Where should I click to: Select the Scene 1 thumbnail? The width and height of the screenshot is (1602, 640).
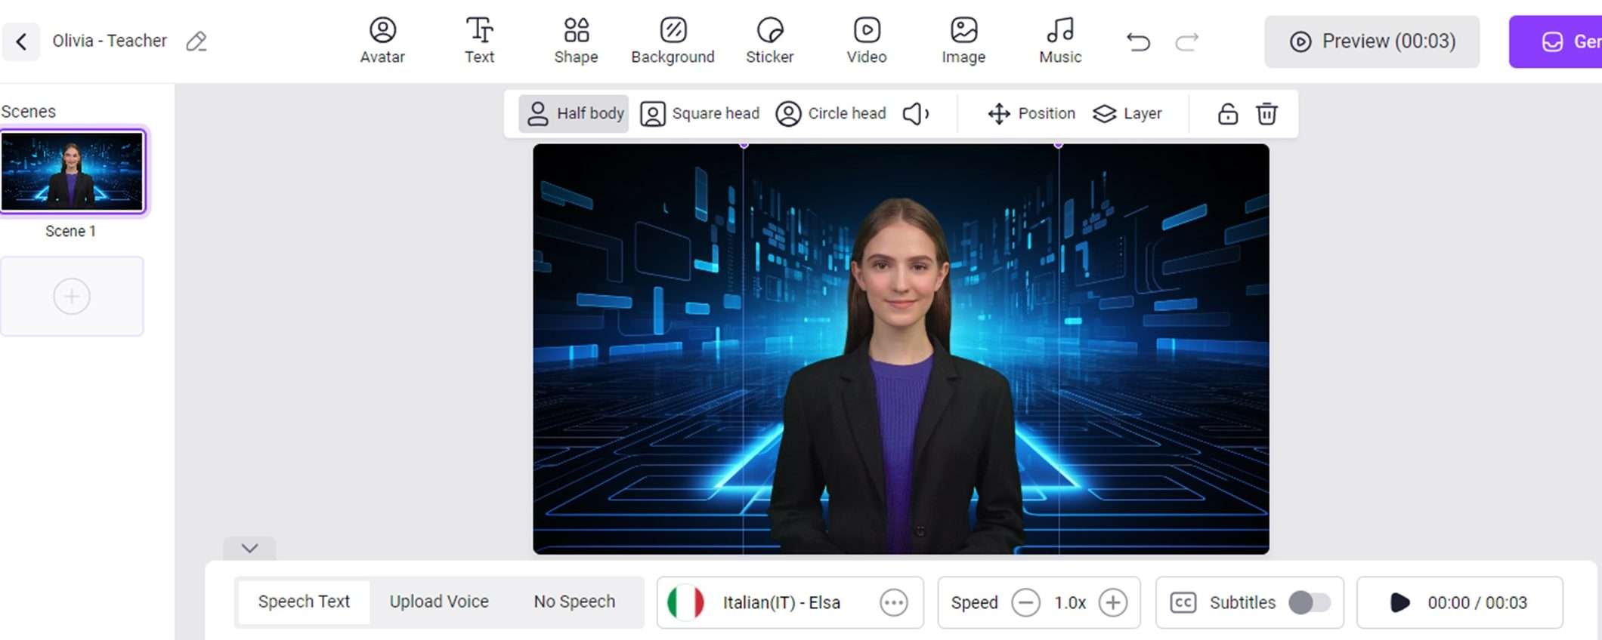tap(72, 171)
